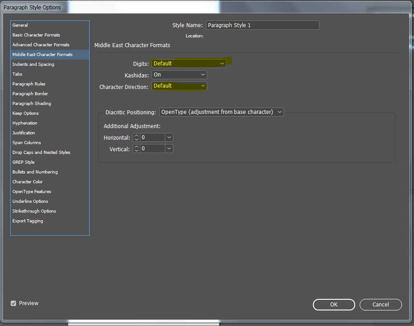Confirm with the OK button
The height and width of the screenshot is (326, 414).
(334, 305)
